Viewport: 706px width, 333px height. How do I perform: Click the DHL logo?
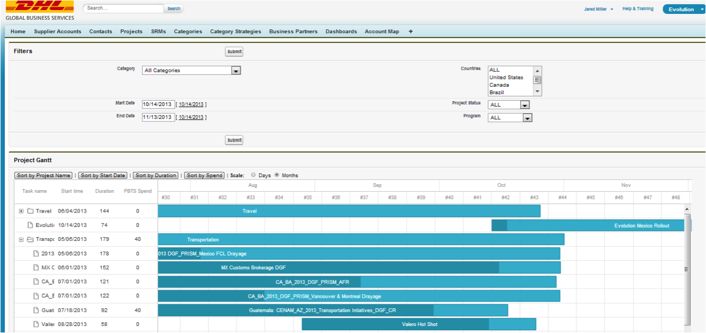(40, 7)
